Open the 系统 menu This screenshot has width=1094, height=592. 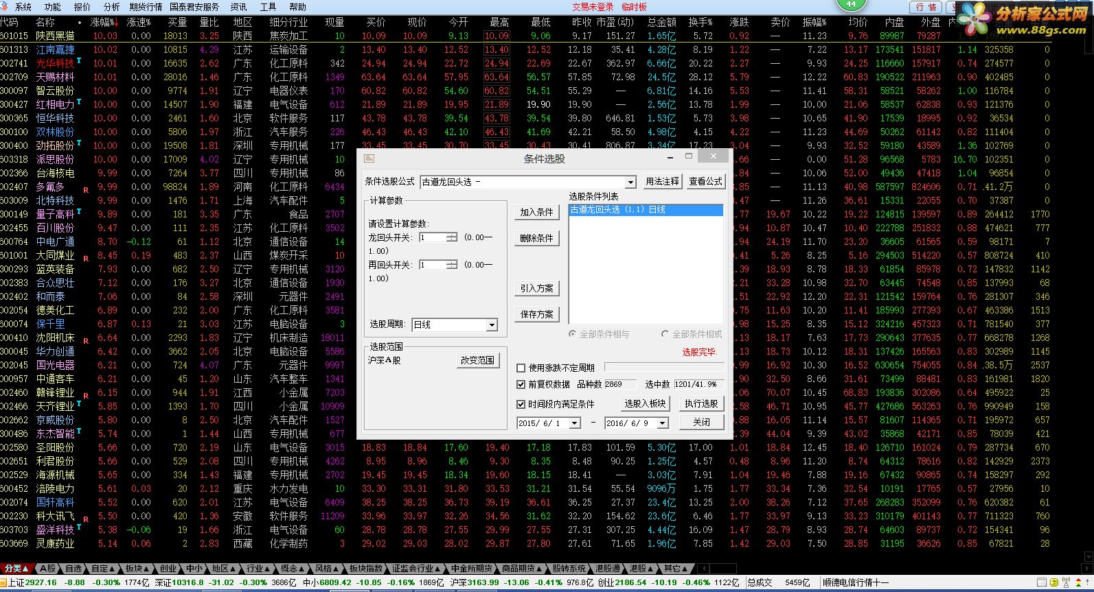tap(23, 7)
